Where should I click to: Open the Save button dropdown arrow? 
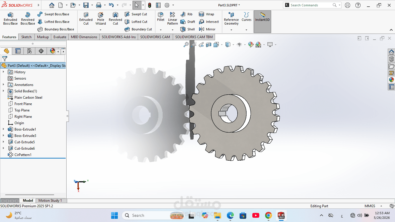click(x=92, y=5)
